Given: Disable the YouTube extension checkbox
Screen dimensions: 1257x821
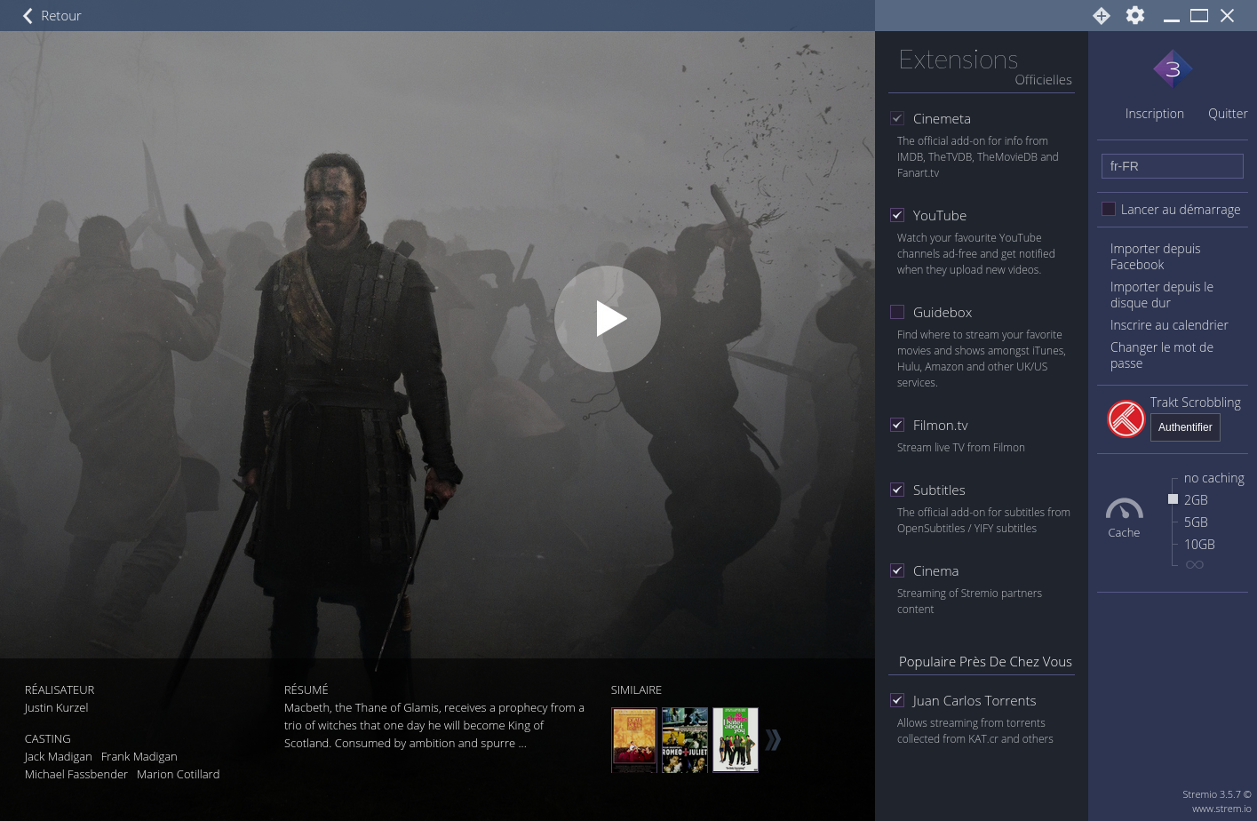Looking at the screenshot, I should [x=897, y=215].
